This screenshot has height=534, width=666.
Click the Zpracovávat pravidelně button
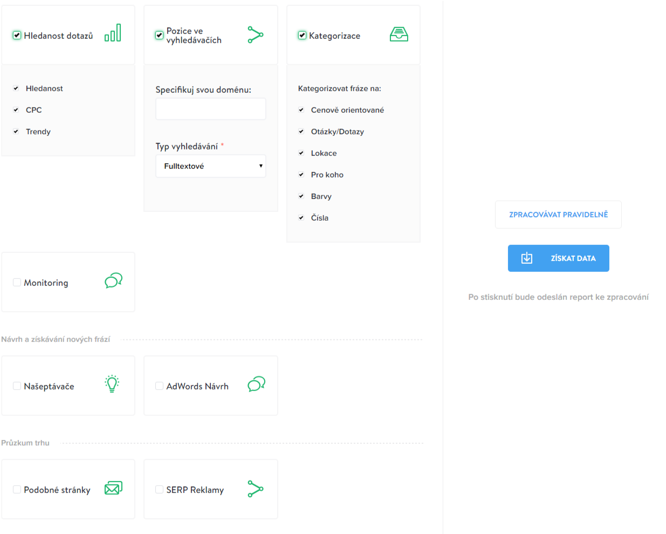coord(558,215)
